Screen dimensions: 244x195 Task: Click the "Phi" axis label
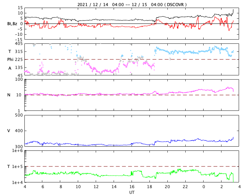[x=10, y=59]
